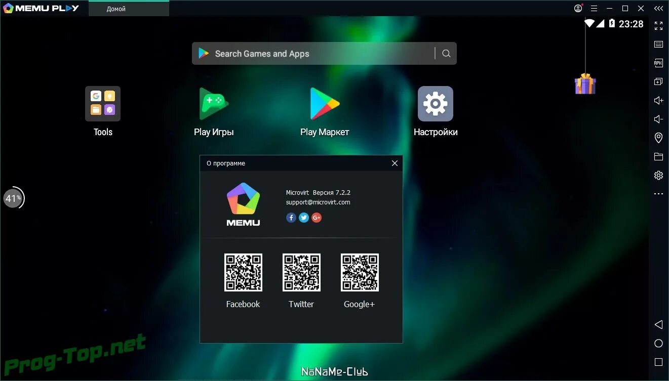Click Google Play logo in search bar
The height and width of the screenshot is (381, 669).
click(204, 54)
